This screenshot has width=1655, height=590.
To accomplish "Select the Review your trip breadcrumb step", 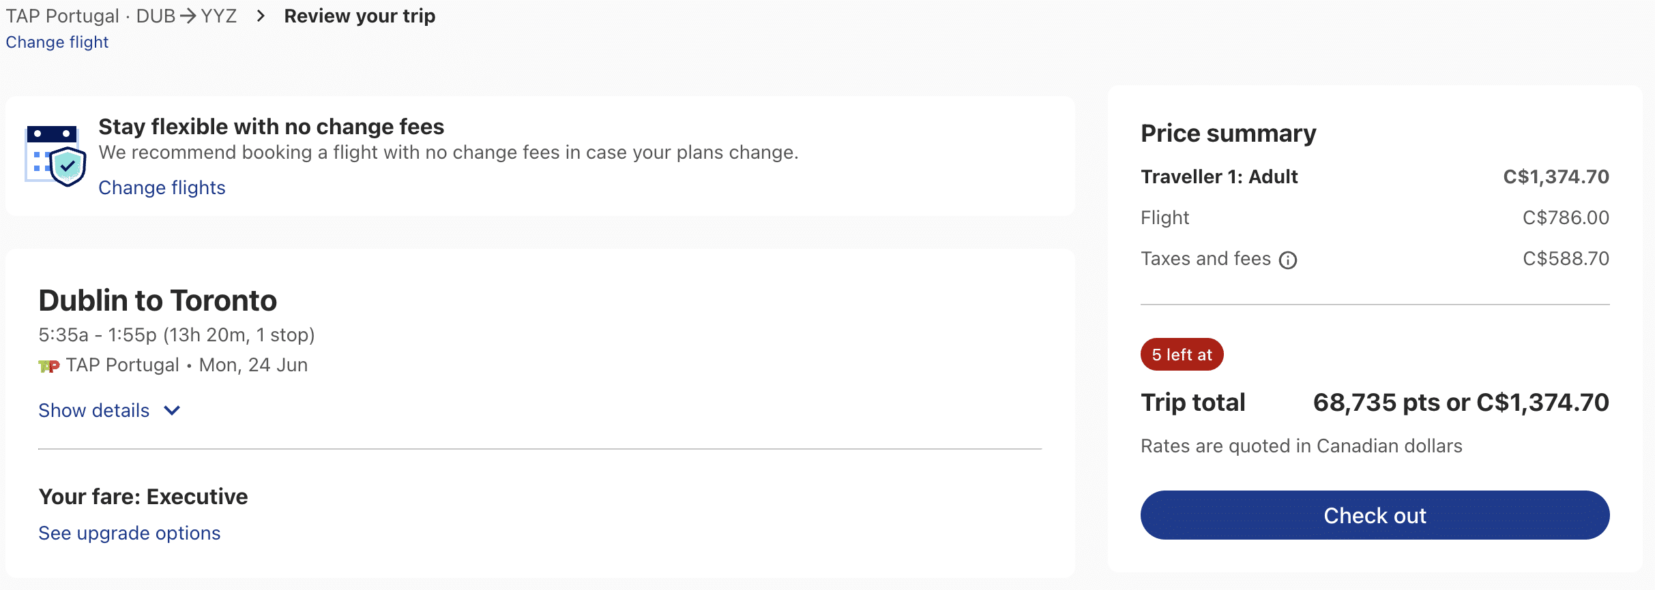I will (360, 16).
